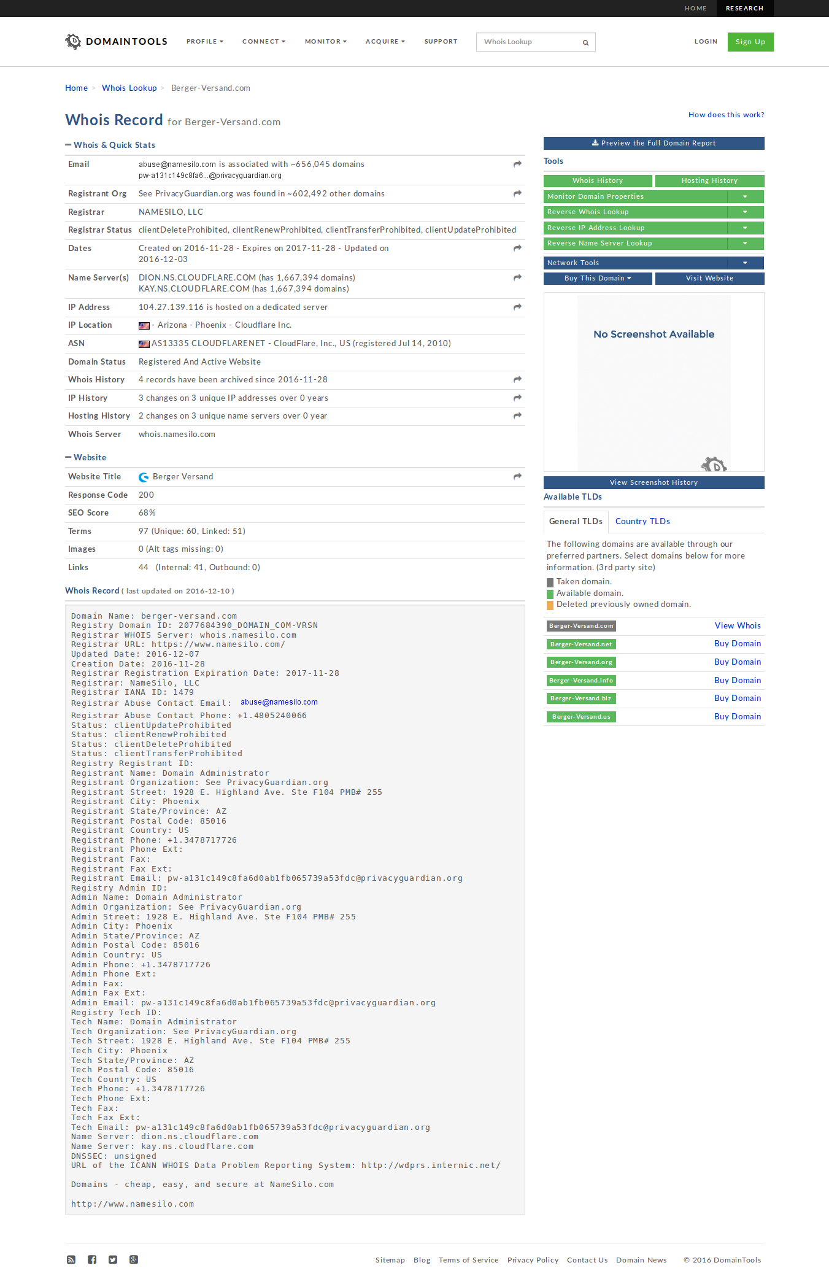
Task: Click the Berger-Versand.biz green badge
Action: click(x=581, y=698)
